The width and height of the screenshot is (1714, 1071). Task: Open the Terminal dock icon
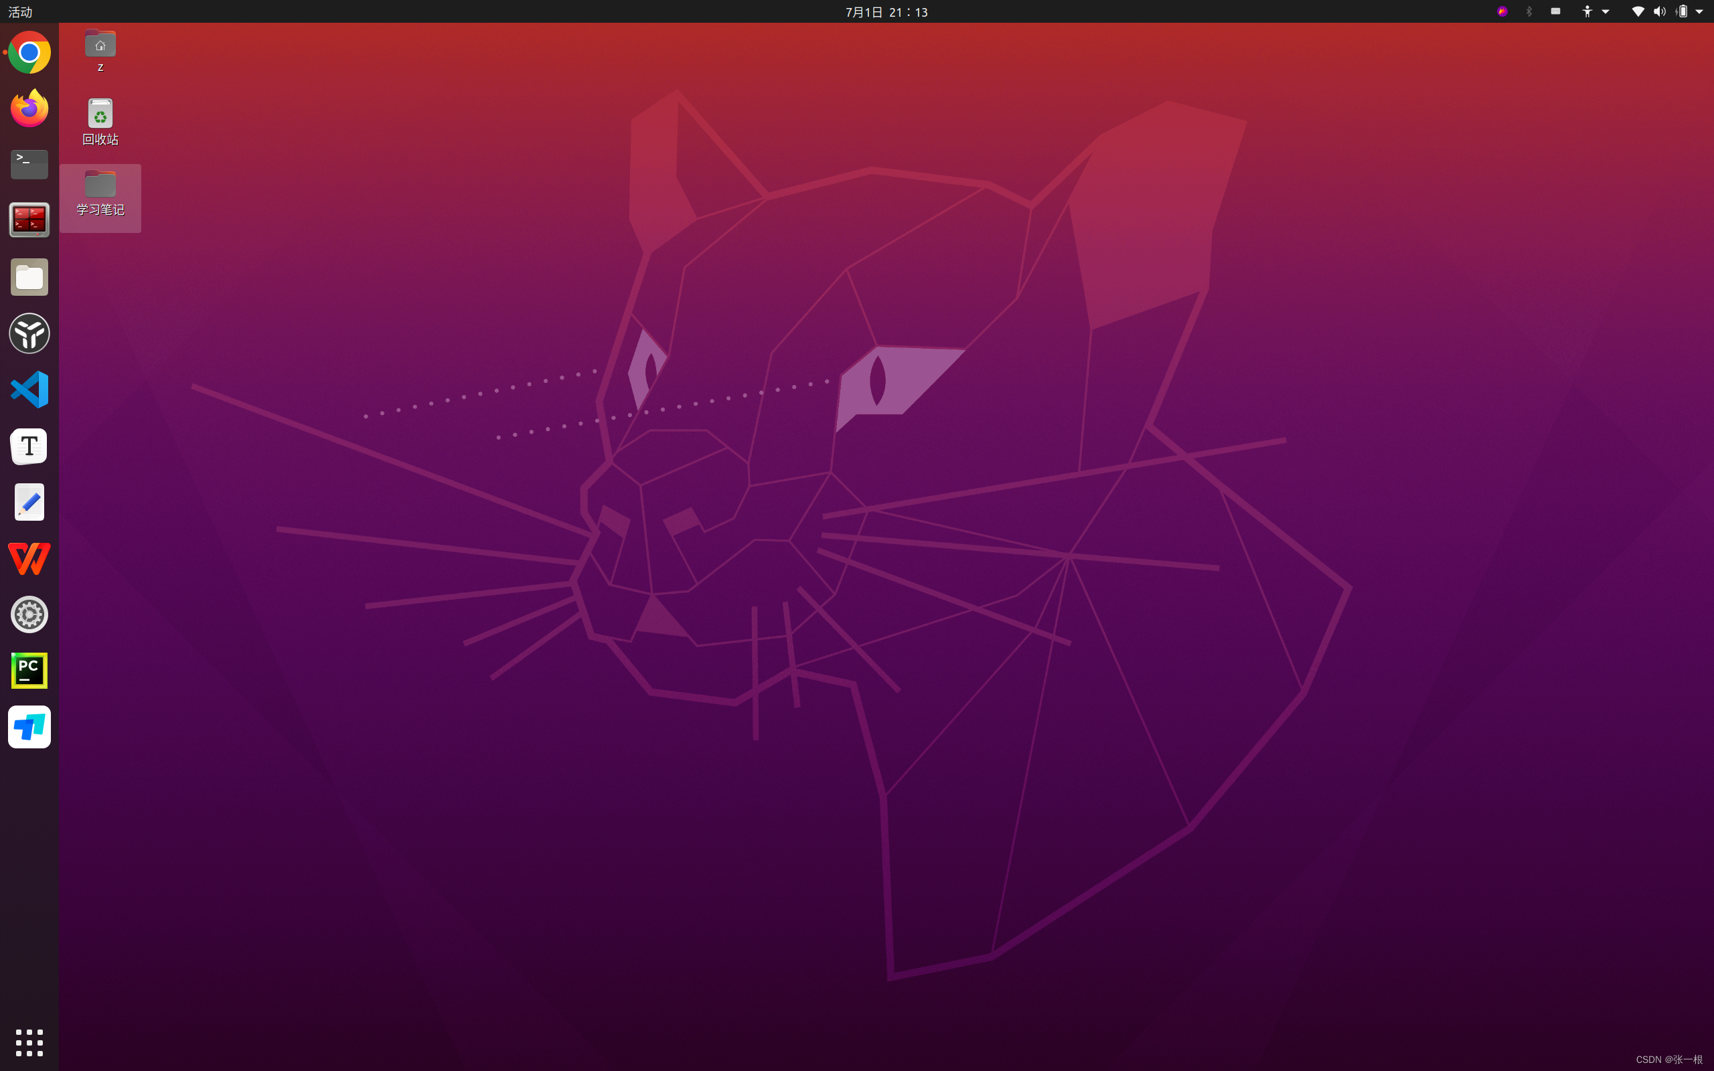point(29,165)
